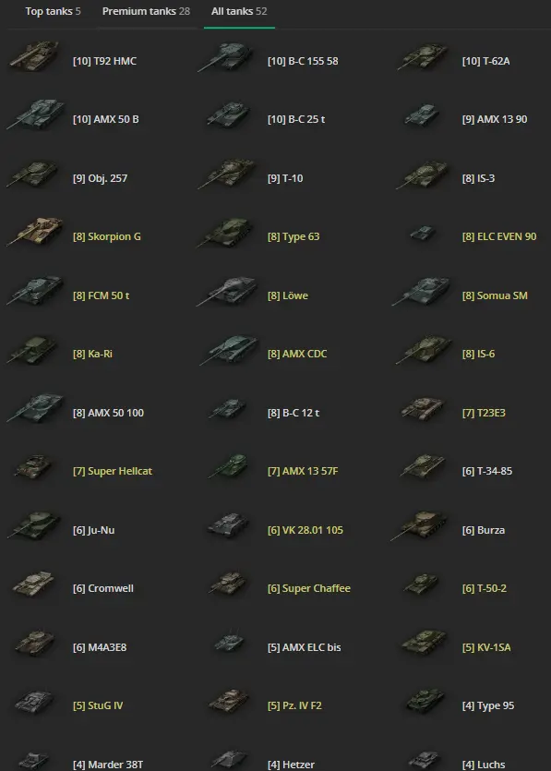Click the T92 HMC tank icon
Image resolution: width=551 pixels, height=771 pixels.
pos(34,56)
